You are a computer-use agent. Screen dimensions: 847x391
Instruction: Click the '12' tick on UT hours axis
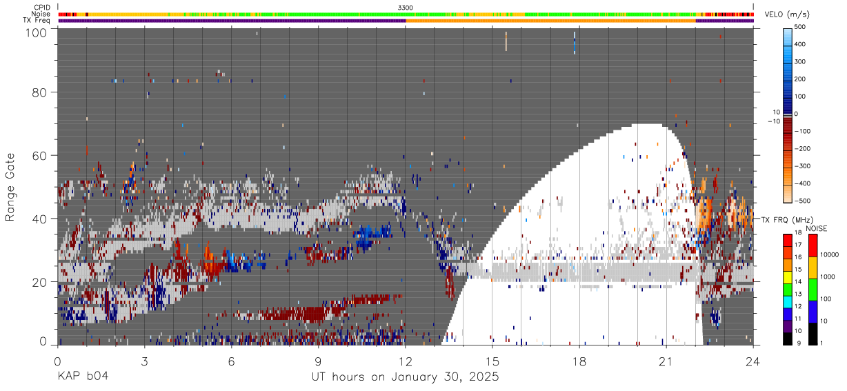406,361
